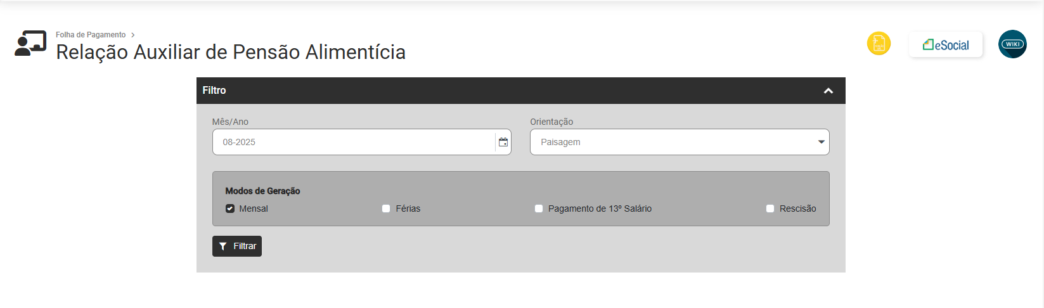Screen dimensions: 1044x308
Task: Click the Orientação dropdown arrow
Action: point(822,142)
